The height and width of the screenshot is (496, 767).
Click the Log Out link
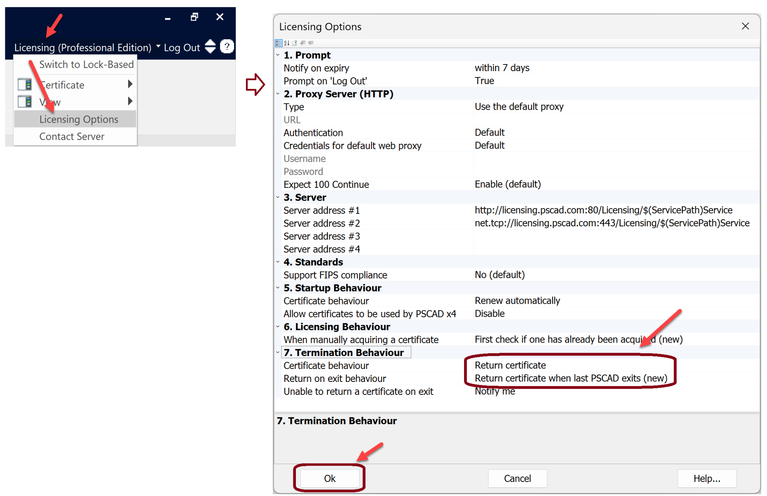[x=182, y=48]
